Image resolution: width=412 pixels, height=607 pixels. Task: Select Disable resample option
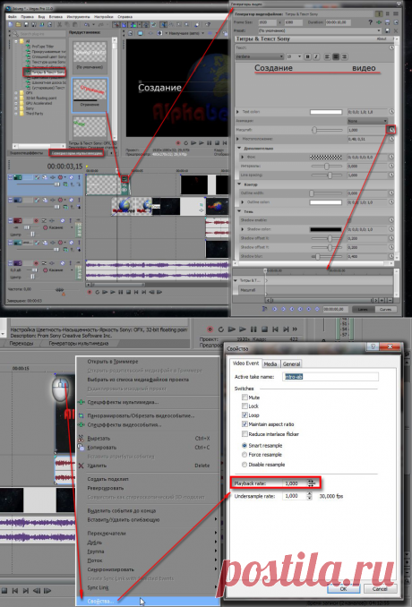[245, 464]
